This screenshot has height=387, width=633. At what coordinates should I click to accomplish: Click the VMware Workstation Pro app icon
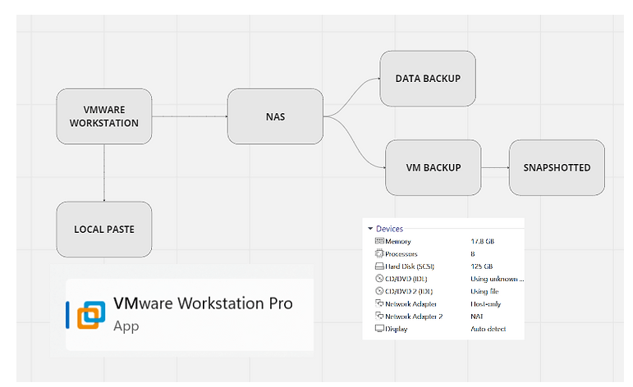(91, 315)
